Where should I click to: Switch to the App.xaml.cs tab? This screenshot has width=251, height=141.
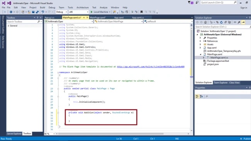138,18
